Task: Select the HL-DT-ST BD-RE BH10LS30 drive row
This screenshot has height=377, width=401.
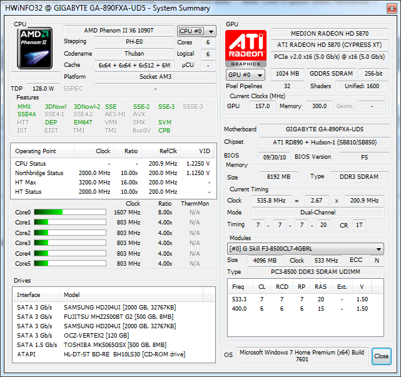Action: (x=114, y=354)
